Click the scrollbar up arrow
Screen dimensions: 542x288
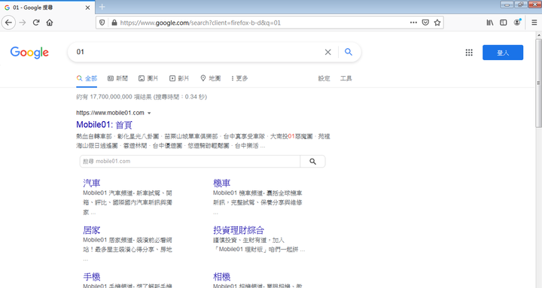538,35
